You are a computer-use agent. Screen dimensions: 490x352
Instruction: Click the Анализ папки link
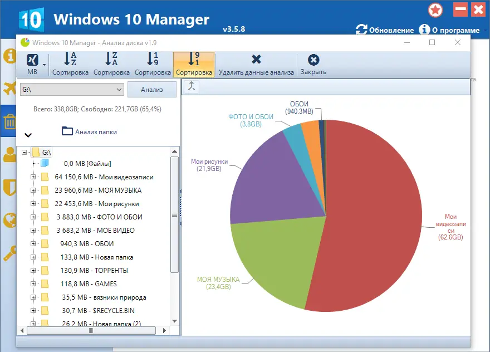(x=96, y=132)
